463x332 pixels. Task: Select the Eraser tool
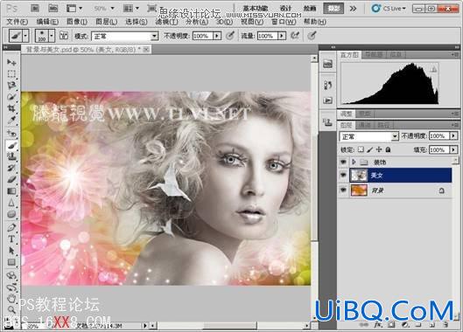point(11,180)
